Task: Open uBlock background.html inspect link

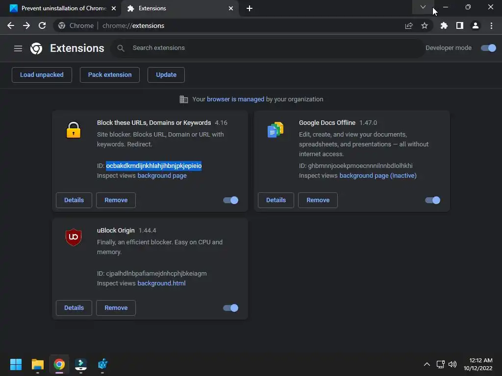Action: coord(161,283)
